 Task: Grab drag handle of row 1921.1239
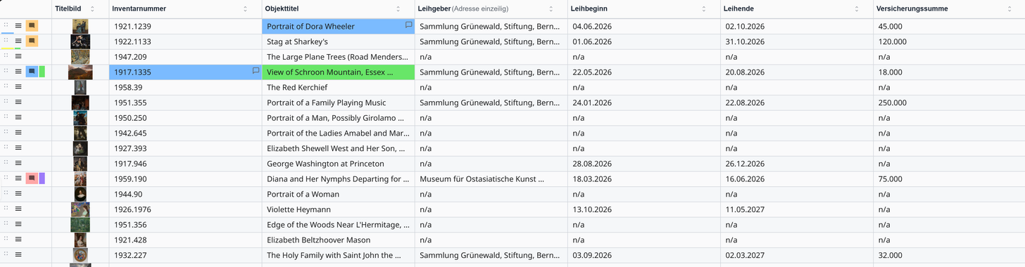[x=6, y=25]
